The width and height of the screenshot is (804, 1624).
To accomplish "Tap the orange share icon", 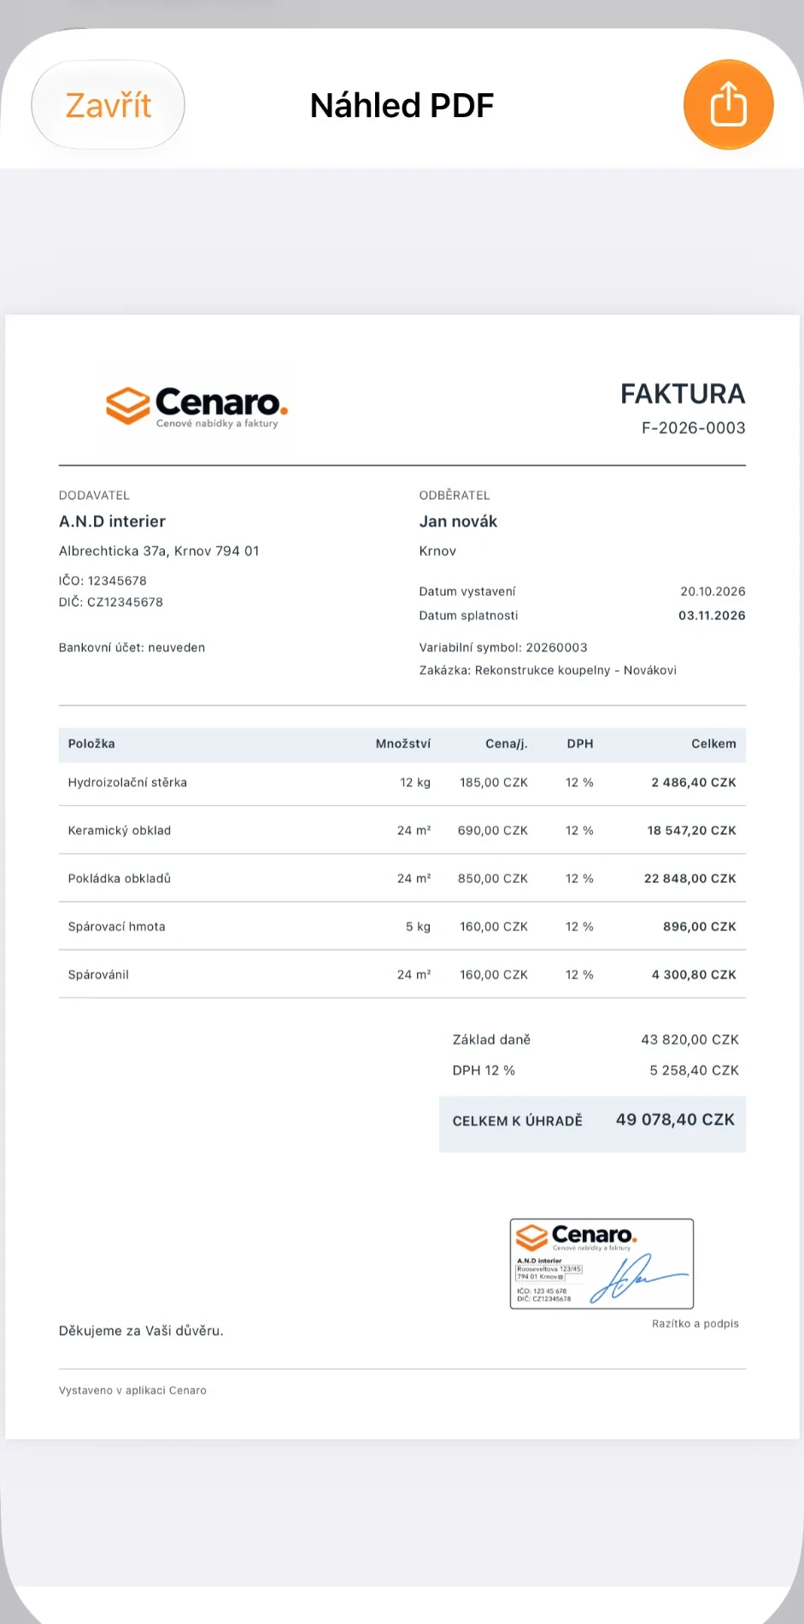I will coord(728,105).
